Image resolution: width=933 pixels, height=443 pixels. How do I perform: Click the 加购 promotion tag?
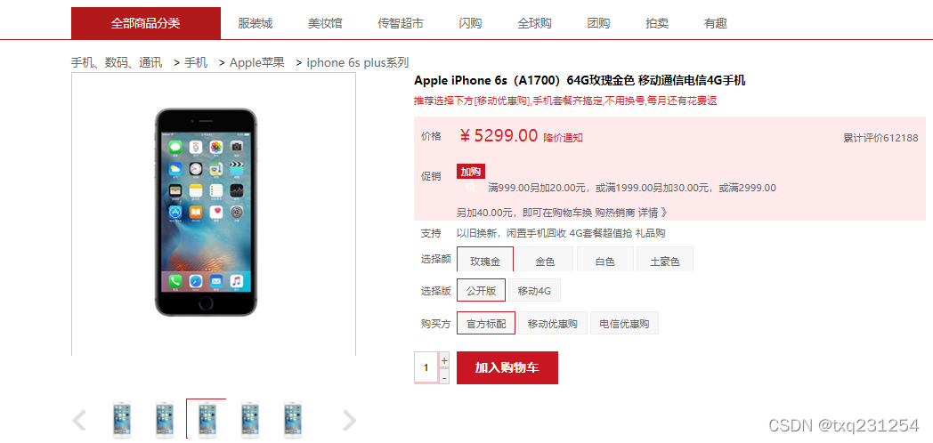[x=471, y=172]
